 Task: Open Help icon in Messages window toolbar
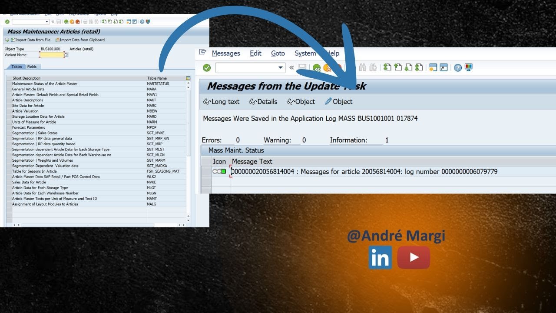458,67
